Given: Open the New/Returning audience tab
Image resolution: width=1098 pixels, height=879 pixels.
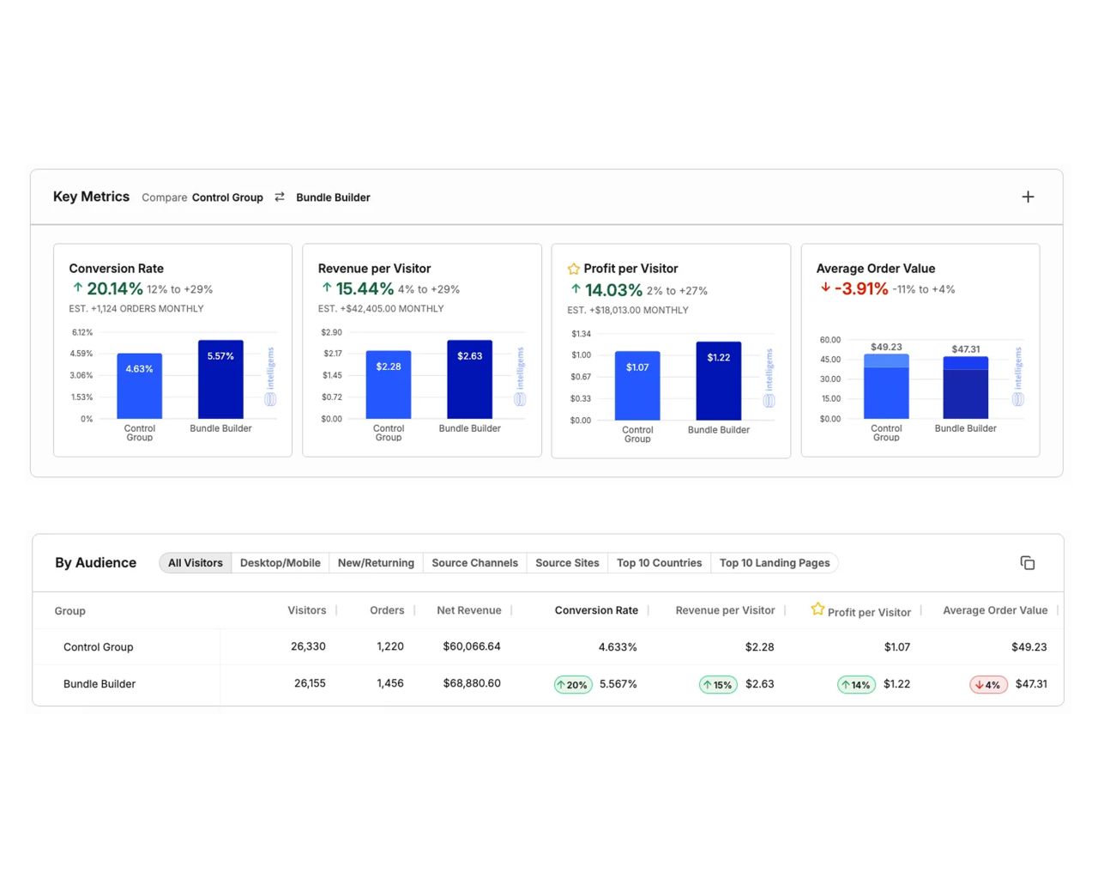Looking at the screenshot, I should tap(376, 563).
